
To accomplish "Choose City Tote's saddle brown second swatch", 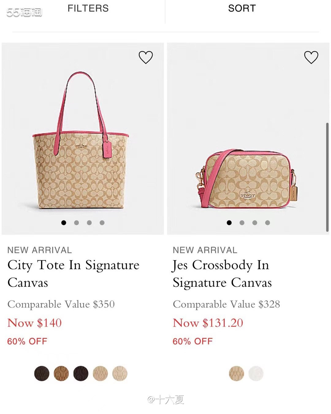I will pos(61,374).
